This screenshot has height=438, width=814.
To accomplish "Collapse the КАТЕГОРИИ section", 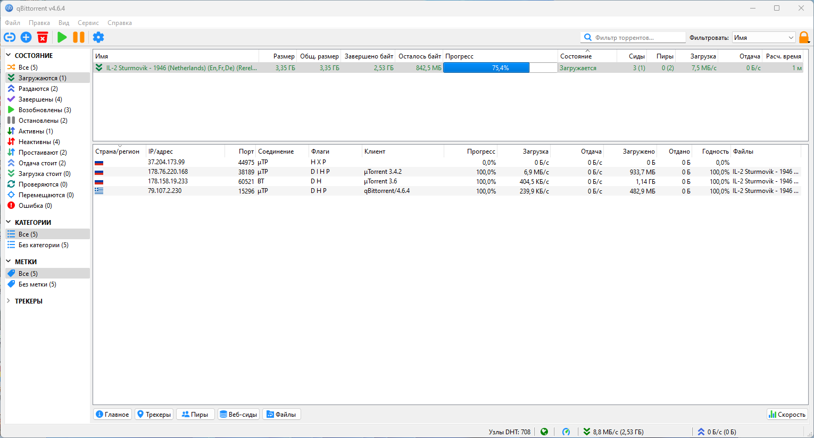I will coord(9,222).
